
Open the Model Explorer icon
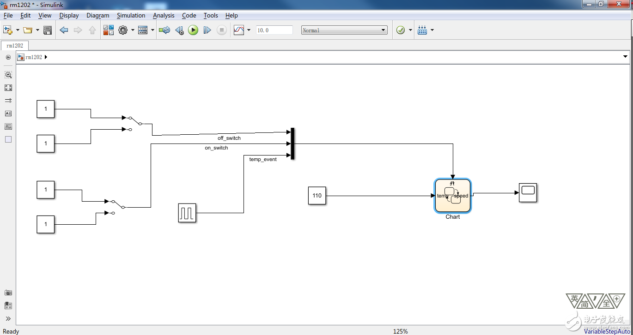coord(143,30)
